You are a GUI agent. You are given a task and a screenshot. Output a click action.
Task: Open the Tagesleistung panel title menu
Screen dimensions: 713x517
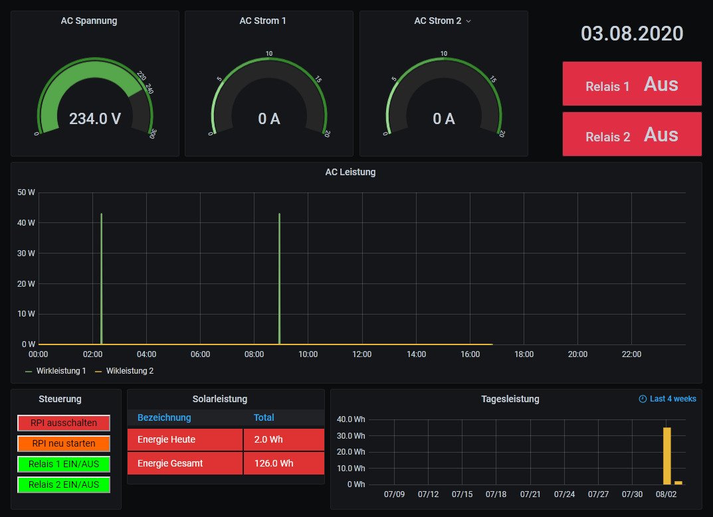point(510,399)
